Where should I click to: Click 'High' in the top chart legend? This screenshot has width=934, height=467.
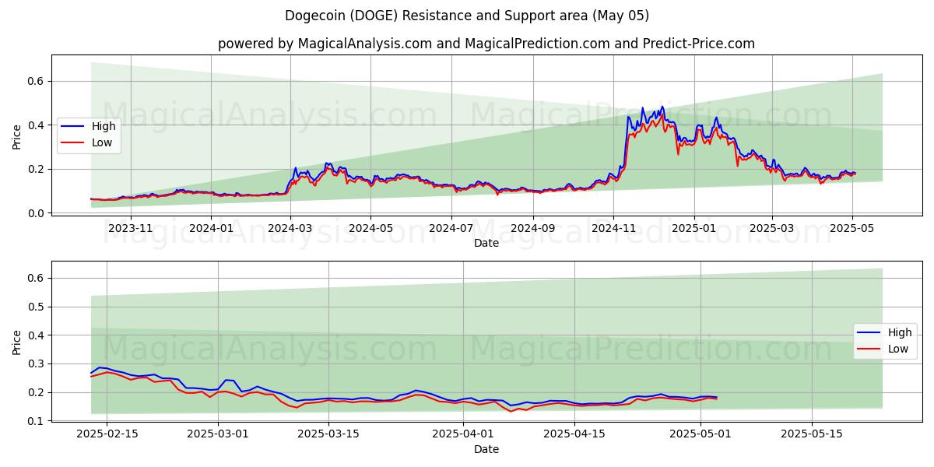coord(103,126)
